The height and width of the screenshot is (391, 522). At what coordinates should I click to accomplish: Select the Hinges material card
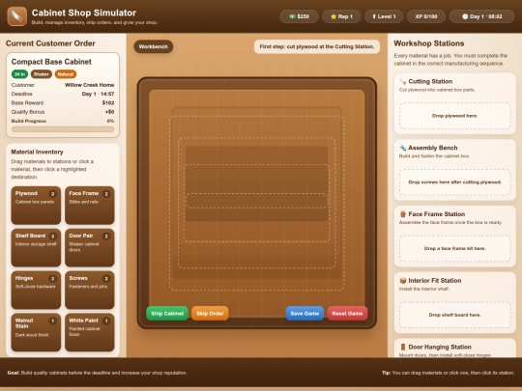[x=36, y=290]
